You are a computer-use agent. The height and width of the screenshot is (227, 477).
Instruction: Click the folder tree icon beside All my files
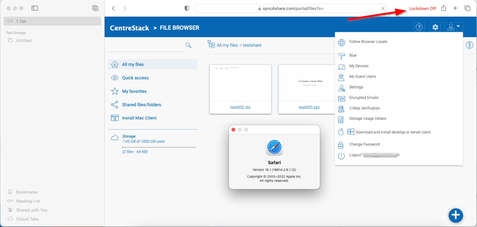coord(211,45)
